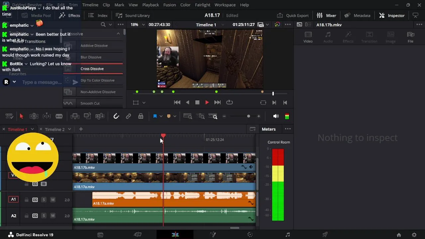Open the Sound Library panel

pyautogui.click(x=133, y=16)
